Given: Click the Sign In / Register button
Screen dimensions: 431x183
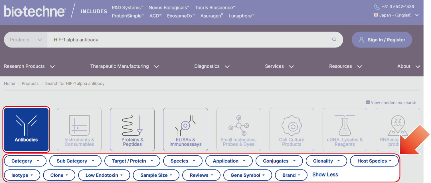Looking at the screenshot, I should [382, 40].
